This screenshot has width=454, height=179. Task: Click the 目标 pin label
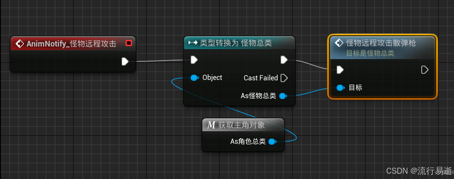[355, 87]
